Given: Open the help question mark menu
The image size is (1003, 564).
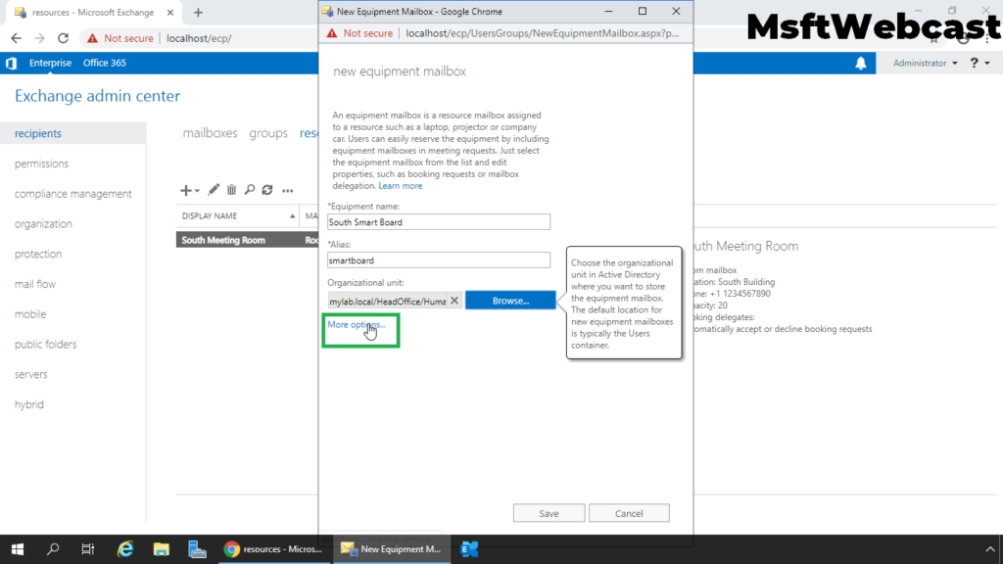Looking at the screenshot, I should [x=979, y=63].
